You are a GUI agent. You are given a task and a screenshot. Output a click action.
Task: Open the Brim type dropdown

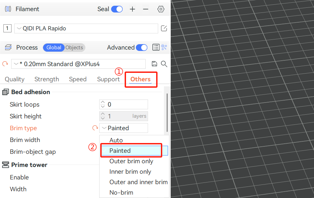(x=124, y=128)
